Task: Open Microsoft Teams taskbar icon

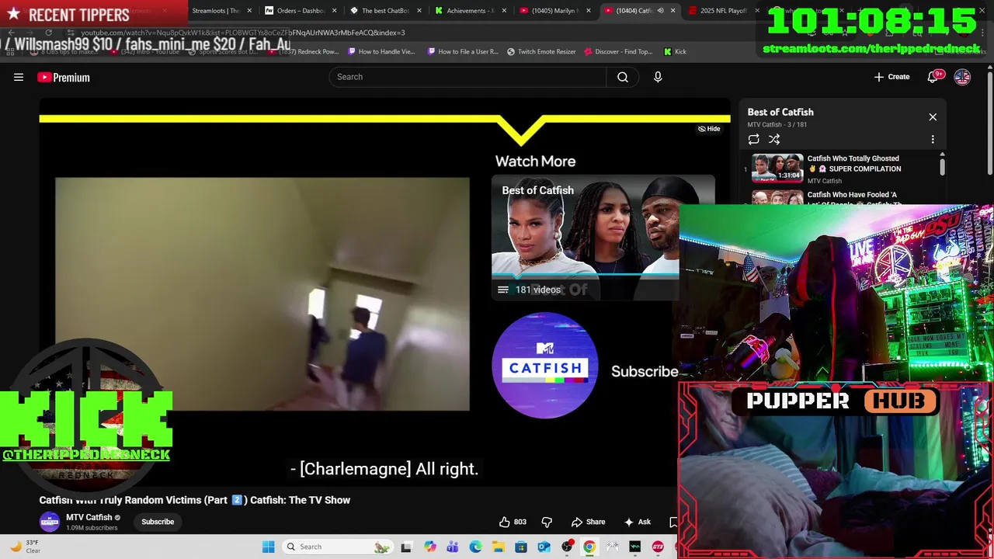Action: 452,547
